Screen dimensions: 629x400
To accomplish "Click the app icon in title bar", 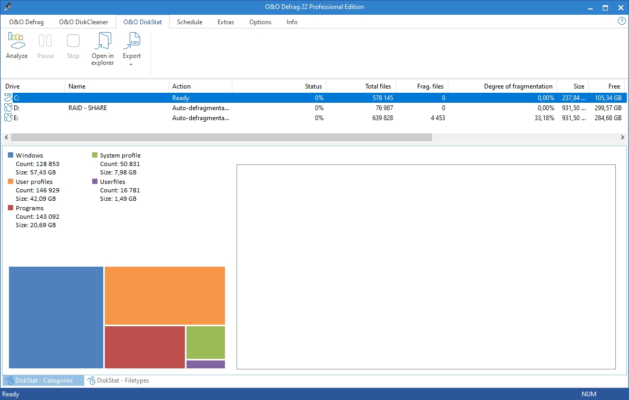I will tap(7, 7).
